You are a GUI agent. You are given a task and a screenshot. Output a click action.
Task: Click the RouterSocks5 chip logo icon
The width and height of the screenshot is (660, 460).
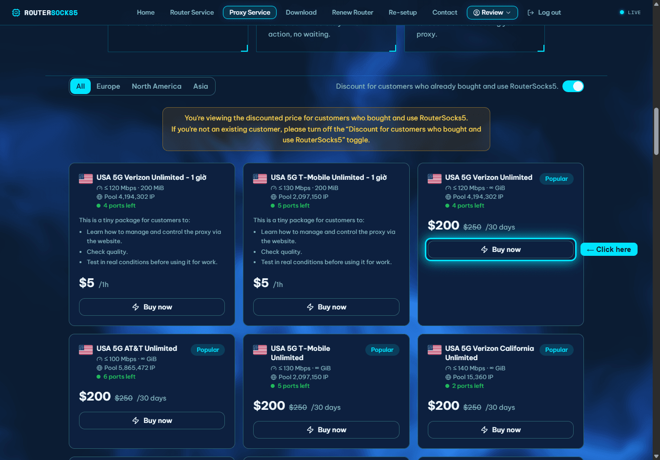coord(16,13)
